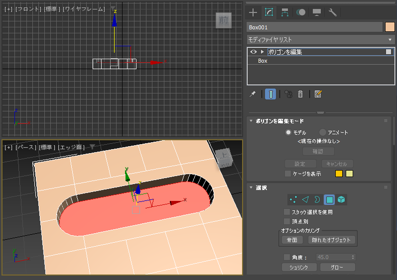
Task: Click the キャンセル button
Action: (x=337, y=164)
